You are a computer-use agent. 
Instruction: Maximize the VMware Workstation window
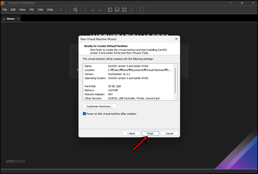point(242,3)
